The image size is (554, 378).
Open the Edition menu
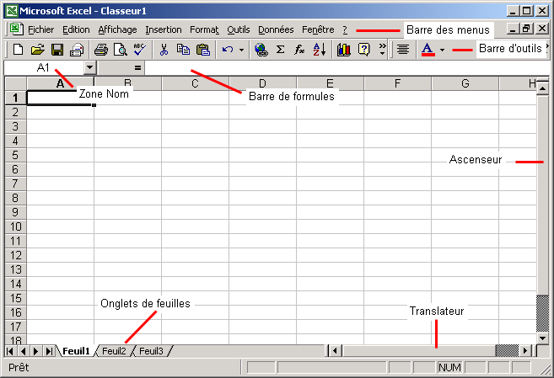pyautogui.click(x=76, y=29)
